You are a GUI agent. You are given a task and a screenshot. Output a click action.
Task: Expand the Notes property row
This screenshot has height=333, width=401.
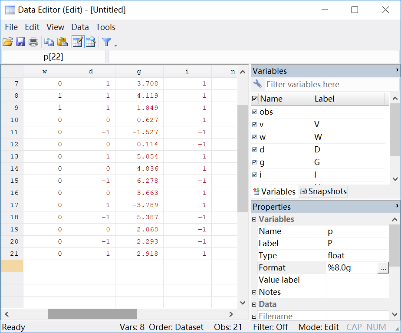[x=254, y=292]
